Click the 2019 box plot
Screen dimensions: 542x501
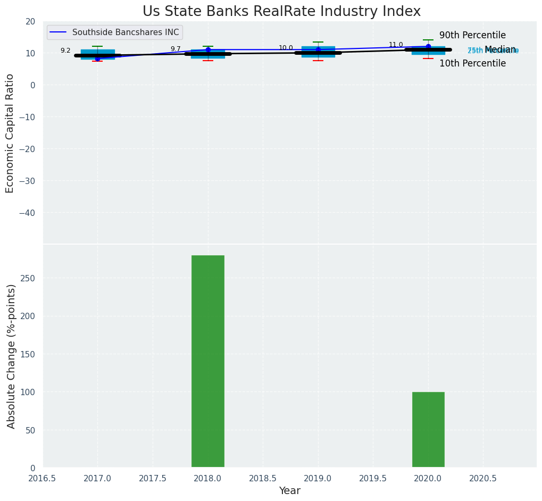(x=318, y=52)
